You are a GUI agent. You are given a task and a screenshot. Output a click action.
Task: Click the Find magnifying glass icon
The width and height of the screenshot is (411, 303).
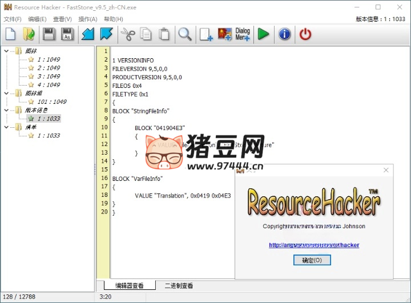pyautogui.click(x=185, y=34)
